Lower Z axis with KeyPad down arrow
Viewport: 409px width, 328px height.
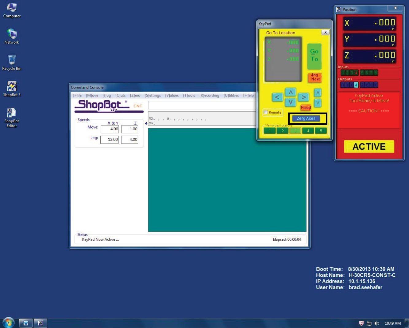pyautogui.click(x=318, y=103)
